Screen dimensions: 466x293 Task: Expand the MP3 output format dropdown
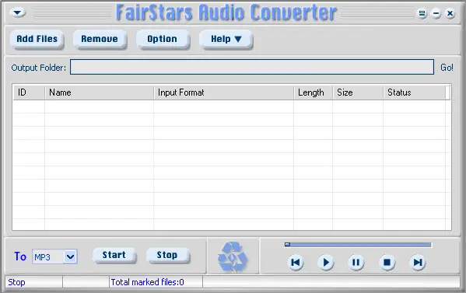point(70,256)
